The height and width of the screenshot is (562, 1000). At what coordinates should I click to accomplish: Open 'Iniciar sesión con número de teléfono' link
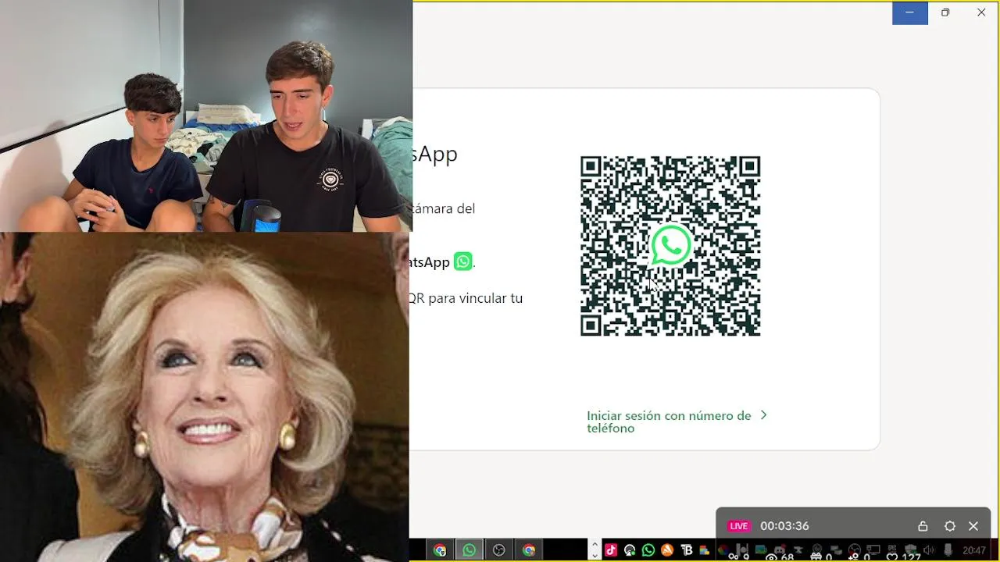click(669, 421)
